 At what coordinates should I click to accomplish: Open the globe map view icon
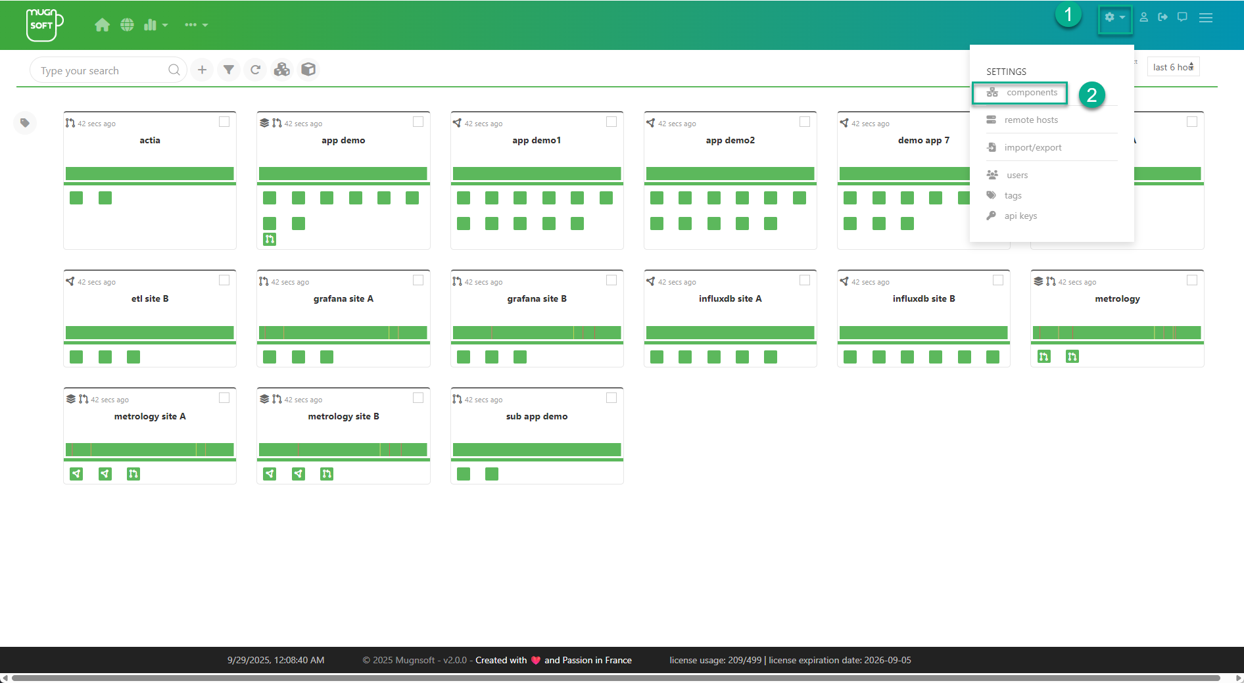coord(127,25)
